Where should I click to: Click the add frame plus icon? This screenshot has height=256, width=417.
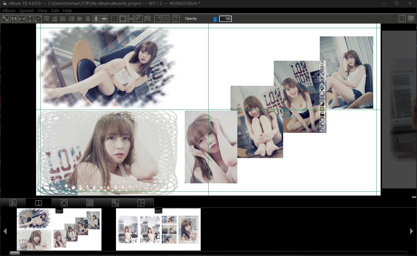(x=158, y=19)
